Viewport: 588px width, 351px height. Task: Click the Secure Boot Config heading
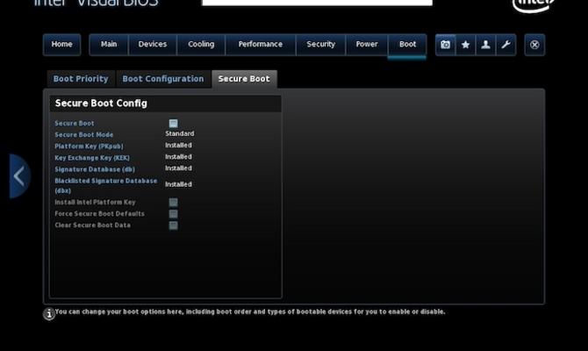point(101,104)
